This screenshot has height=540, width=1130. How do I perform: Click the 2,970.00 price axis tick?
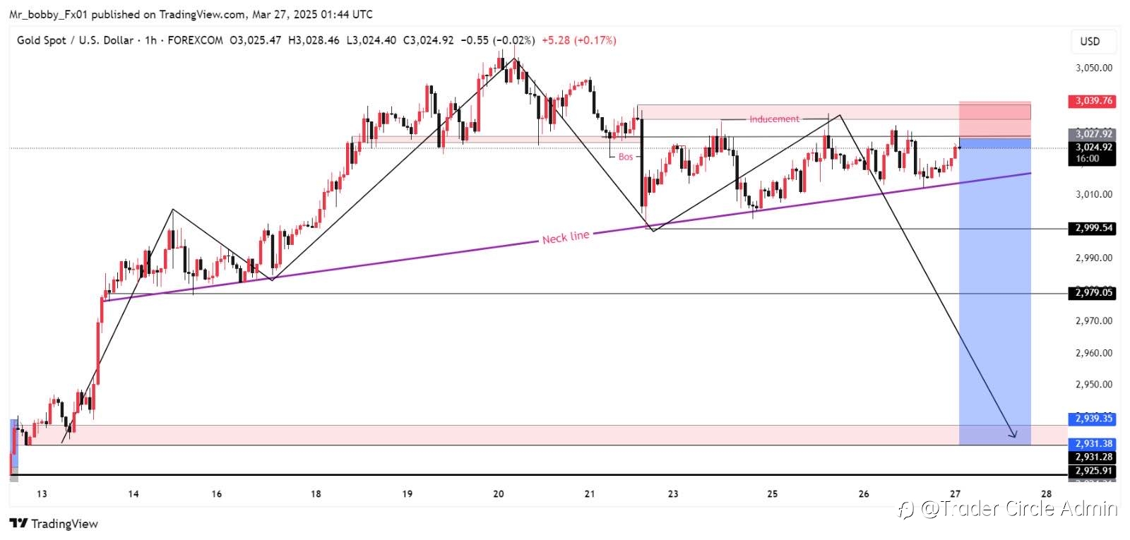[1093, 320]
